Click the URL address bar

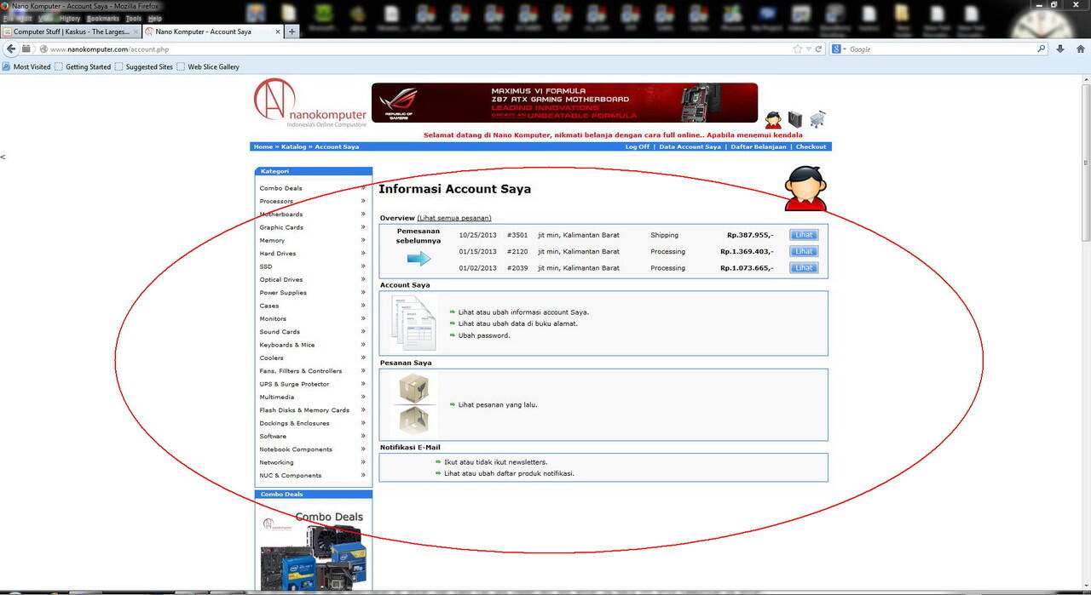[x=418, y=49]
